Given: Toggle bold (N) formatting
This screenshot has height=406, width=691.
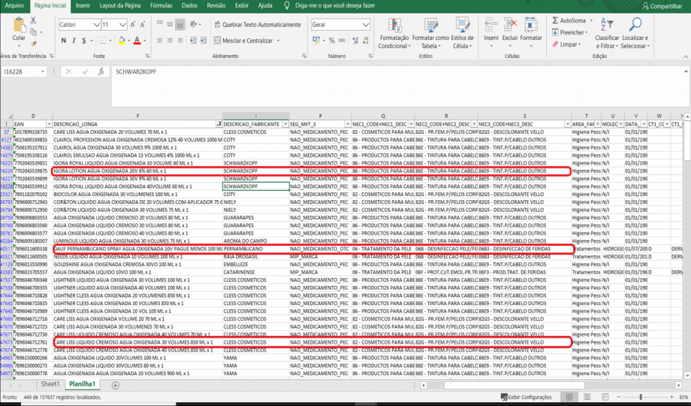Looking at the screenshot, I should click(62, 41).
